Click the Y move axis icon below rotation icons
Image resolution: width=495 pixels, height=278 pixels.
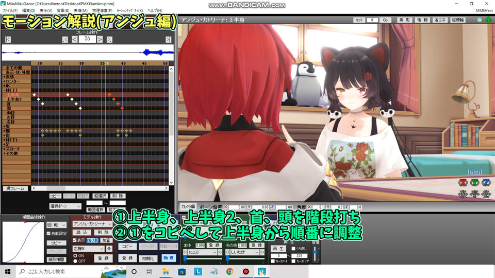(x=474, y=194)
